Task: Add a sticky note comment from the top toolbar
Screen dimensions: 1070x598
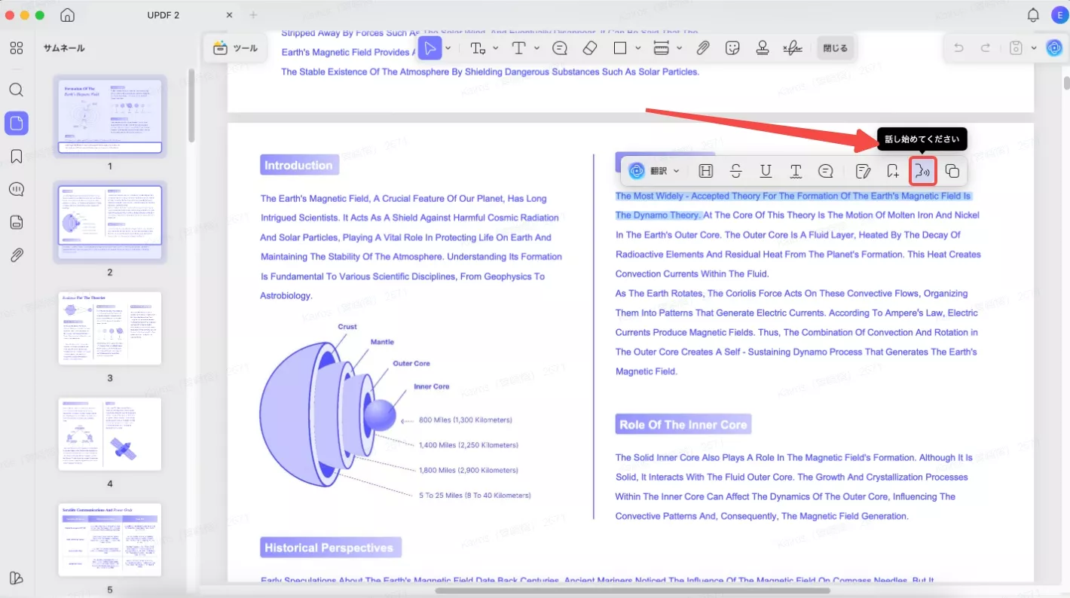Action: point(560,48)
